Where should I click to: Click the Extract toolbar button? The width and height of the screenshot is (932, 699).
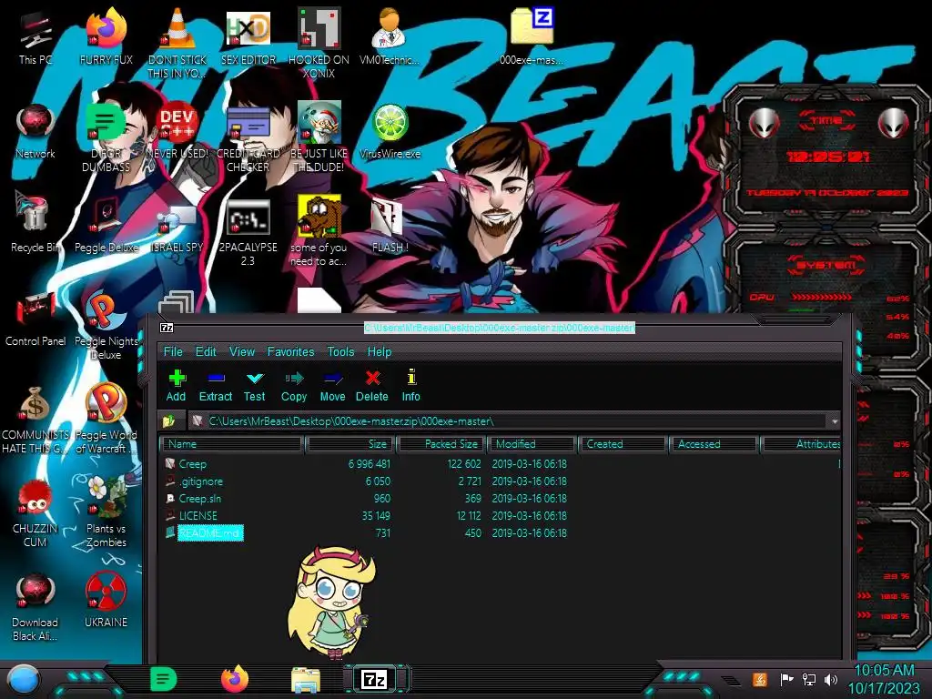(215, 386)
